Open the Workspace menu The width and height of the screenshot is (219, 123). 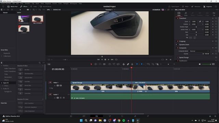tap(74, 3)
